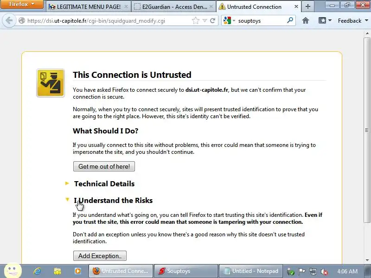The width and height of the screenshot is (371, 278).
Task: Go back with the back arrow
Action: point(9,20)
